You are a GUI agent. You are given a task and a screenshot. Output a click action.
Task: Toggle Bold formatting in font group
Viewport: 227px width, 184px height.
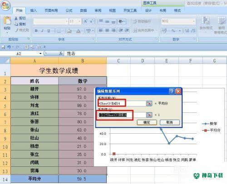coord(36,31)
